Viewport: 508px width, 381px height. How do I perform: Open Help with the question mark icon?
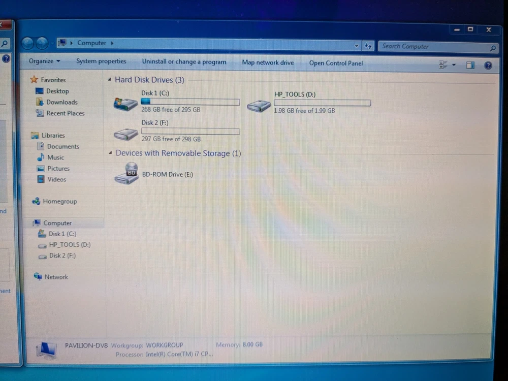[x=488, y=65]
